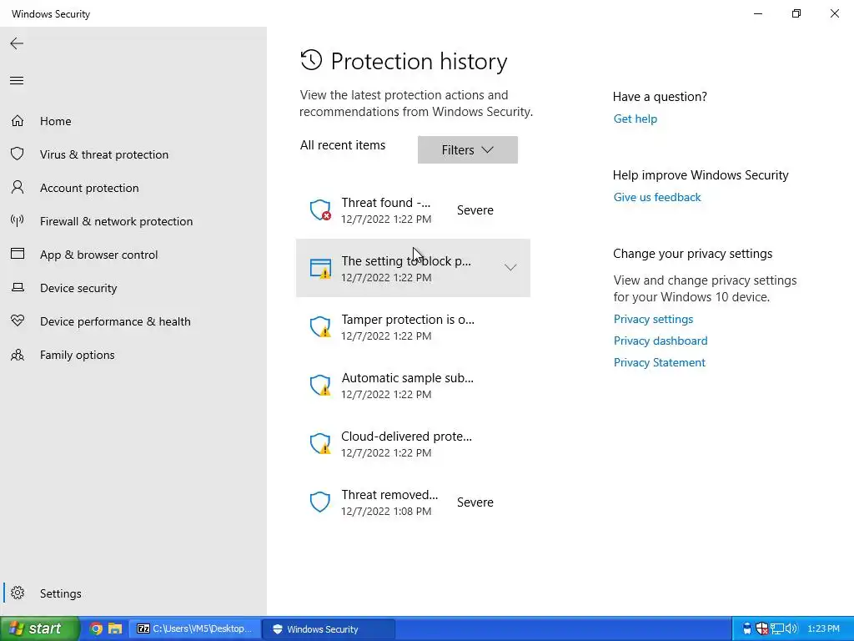Viewport: 854px width, 641px height.
Task: Click the Windows Security taskbar button
Action: 329,629
